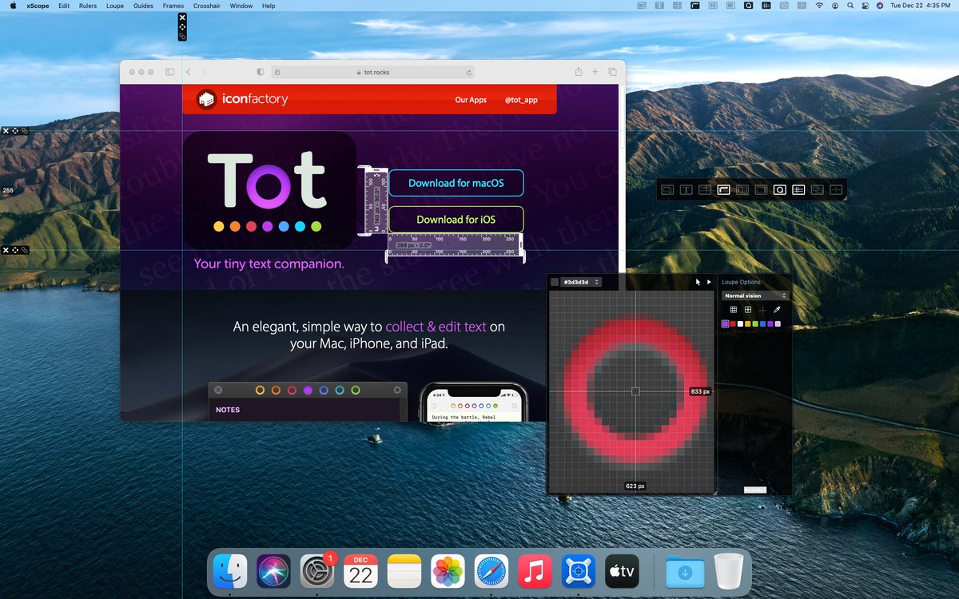Click the lower horizontal guide's move handle
This screenshot has height=599, width=959.
coord(15,250)
